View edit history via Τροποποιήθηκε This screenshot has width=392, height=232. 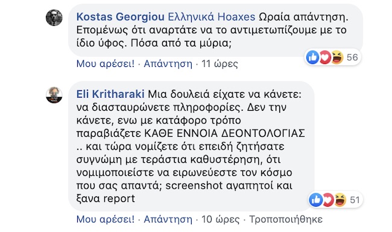click(x=286, y=219)
